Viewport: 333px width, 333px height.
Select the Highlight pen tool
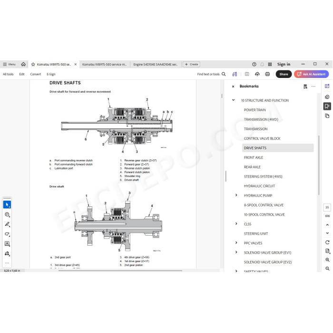pos(7,224)
